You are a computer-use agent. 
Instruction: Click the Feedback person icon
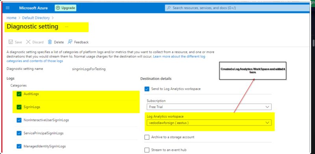[70, 42]
